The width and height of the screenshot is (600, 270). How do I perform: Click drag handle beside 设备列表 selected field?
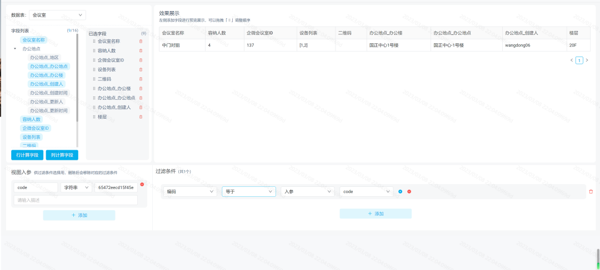tap(94, 69)
